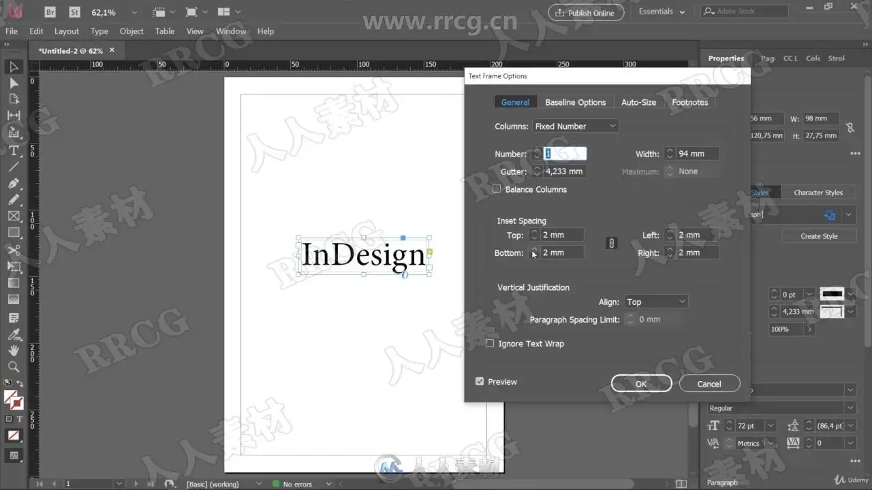The image size is (872, 490).
Task: Open the preflight No errors dropdown
Action: 328,484
